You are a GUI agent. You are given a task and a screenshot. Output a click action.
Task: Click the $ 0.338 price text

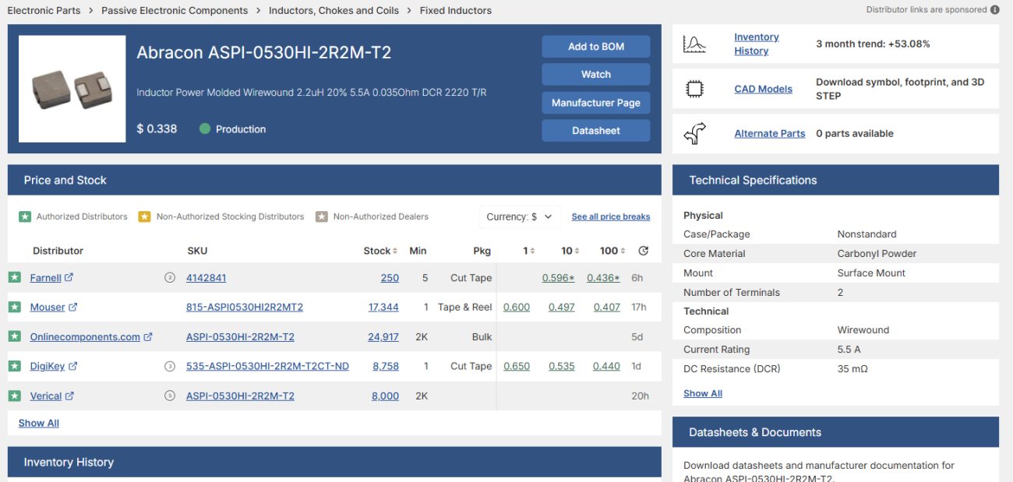157,128
